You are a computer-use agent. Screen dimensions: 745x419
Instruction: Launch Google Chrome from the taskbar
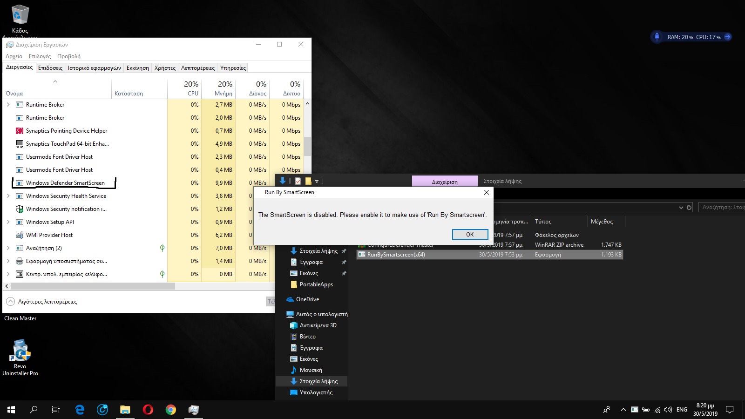tap(170, 410)
